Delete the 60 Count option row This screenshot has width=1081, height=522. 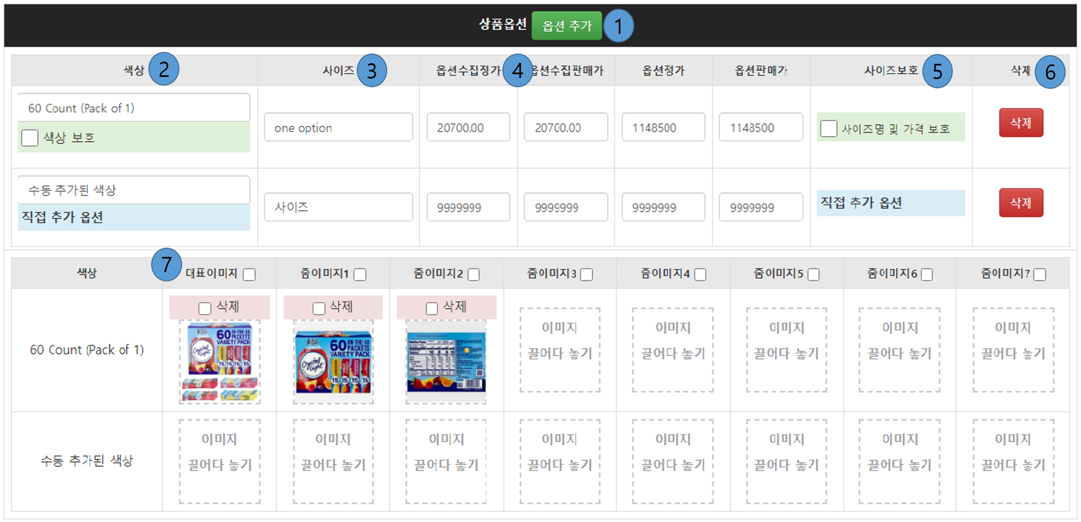[x=1020, y=123]
